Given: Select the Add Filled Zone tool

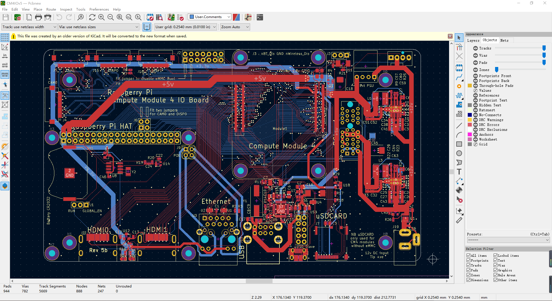Looking at the screenshot, I should click(x=459, y=105).
